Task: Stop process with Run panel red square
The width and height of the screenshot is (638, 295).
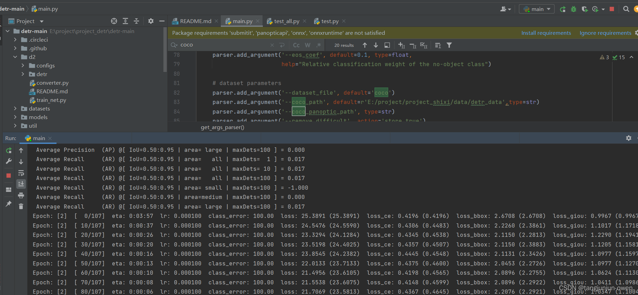Action: click(9, 176)
